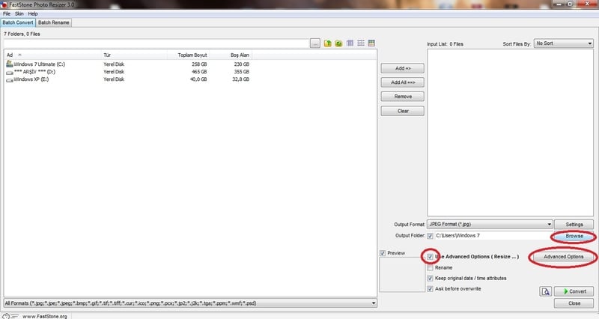
Task: Click the www.FastStone.org status link
Action: (45, 316)
